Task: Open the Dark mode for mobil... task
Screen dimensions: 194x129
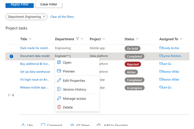Action: (35, 48)
